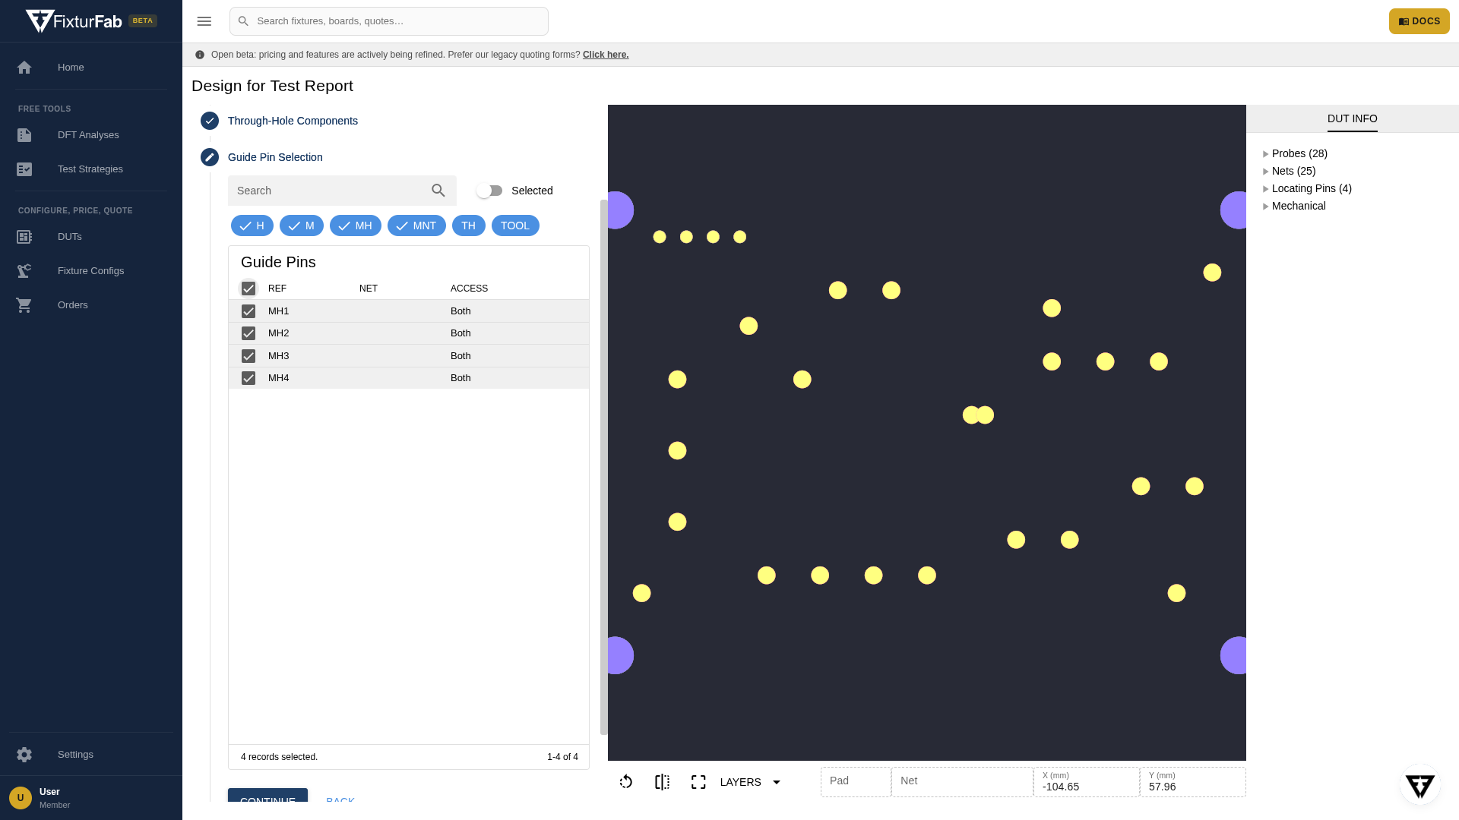
Task: Click the top search fixtures input
Action: (x=389, y=21)
